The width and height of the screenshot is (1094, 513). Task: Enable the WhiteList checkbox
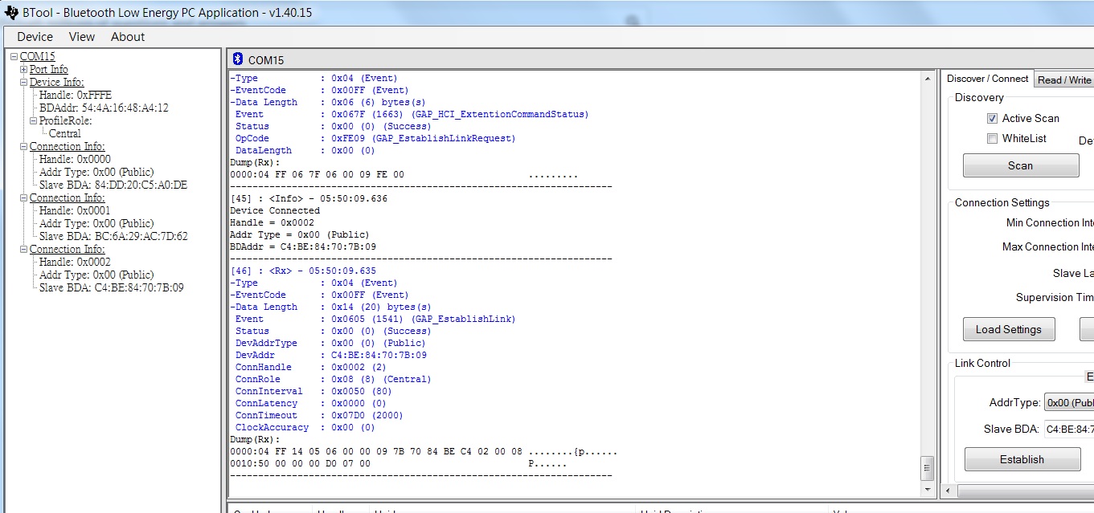pos(992,138)
